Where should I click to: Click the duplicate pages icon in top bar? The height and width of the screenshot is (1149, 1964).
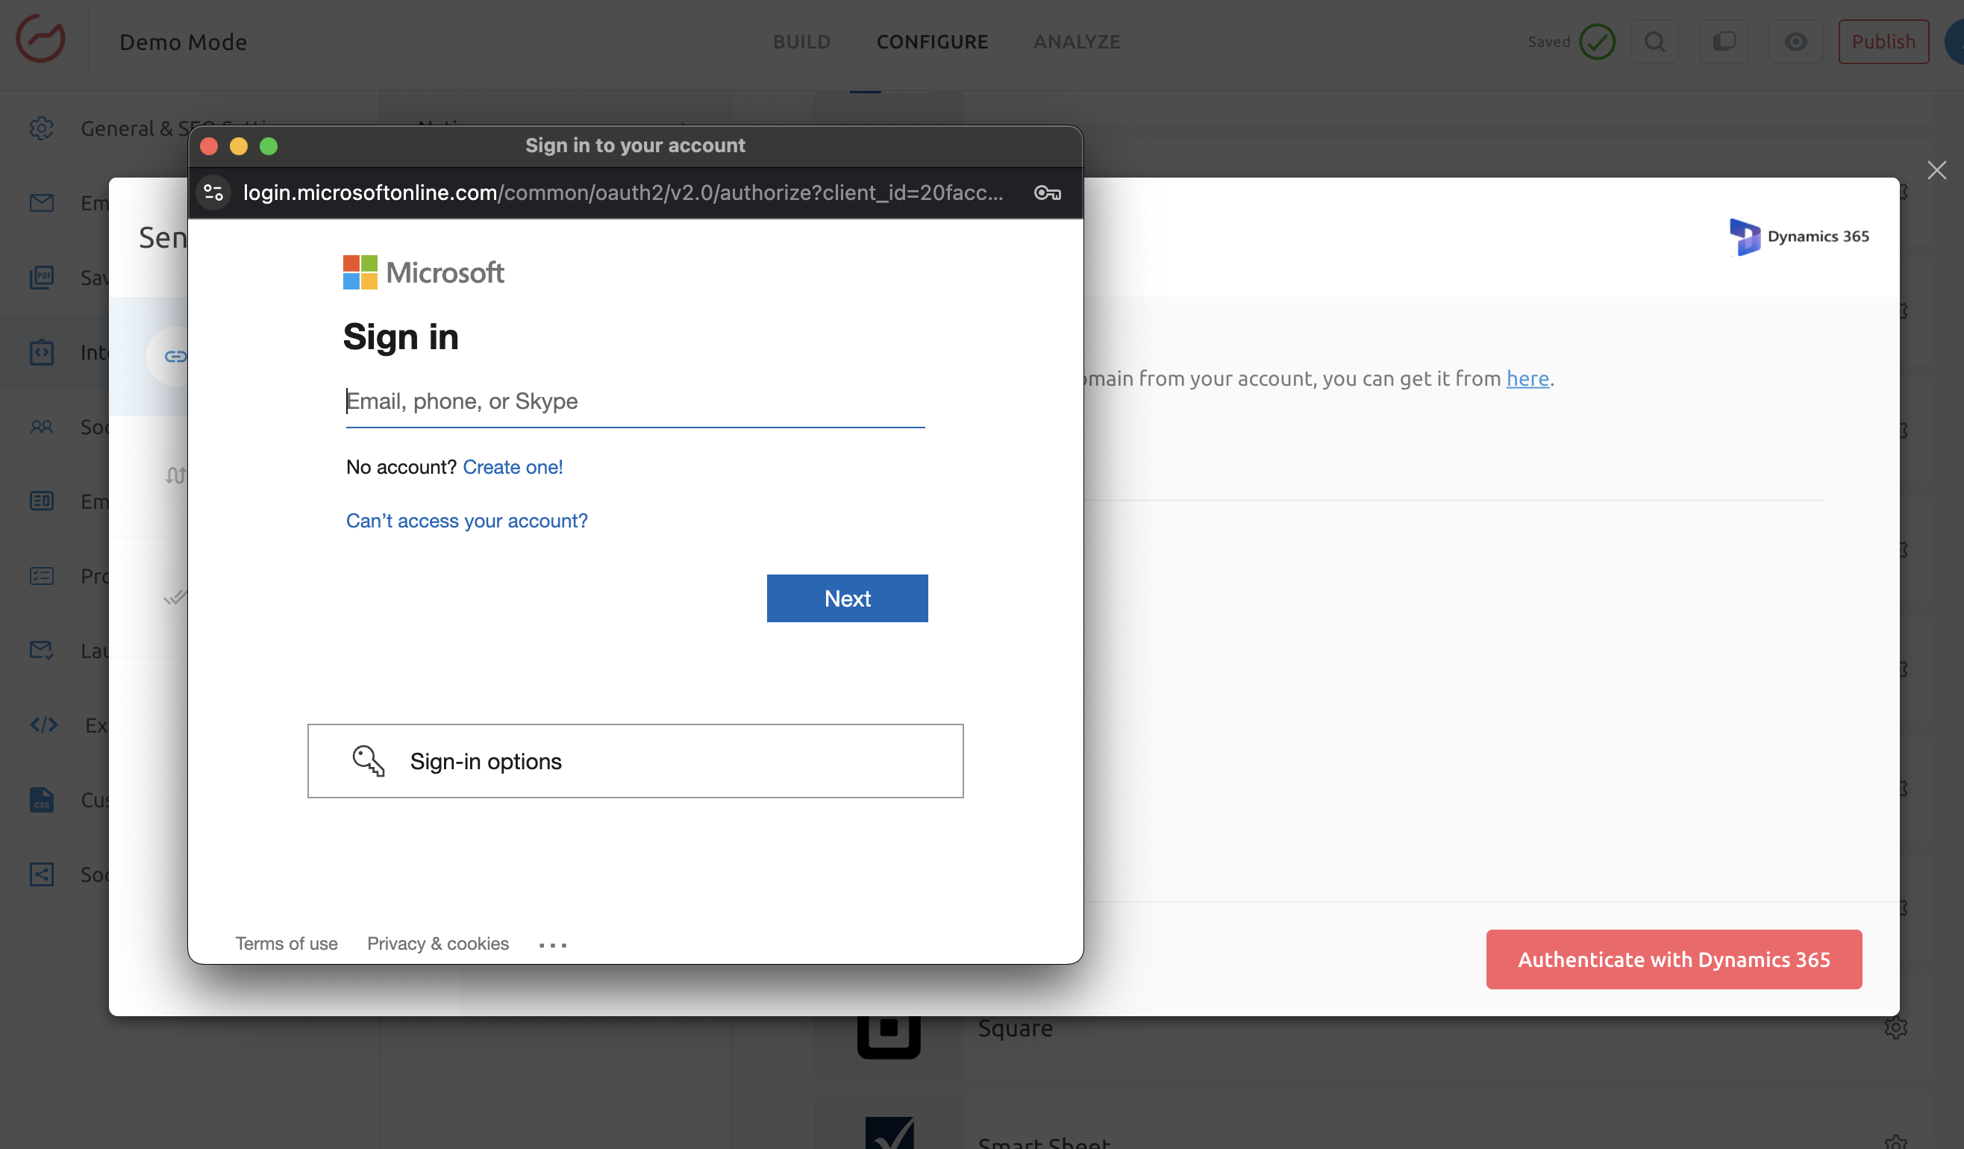[1723, 41]
